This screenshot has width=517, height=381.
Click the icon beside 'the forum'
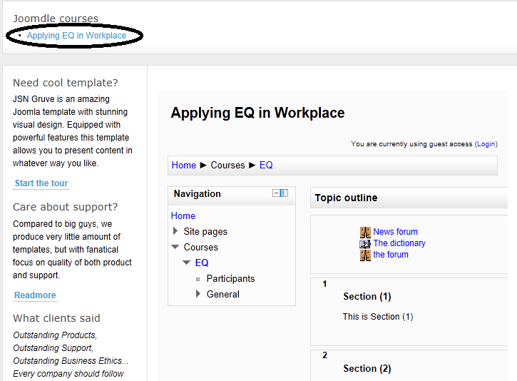coord(365,255)
